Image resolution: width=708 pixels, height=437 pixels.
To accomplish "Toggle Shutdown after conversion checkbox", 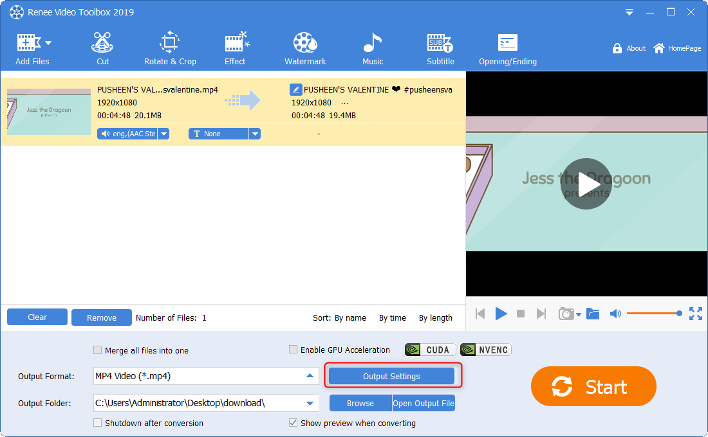I will (98, 423).
